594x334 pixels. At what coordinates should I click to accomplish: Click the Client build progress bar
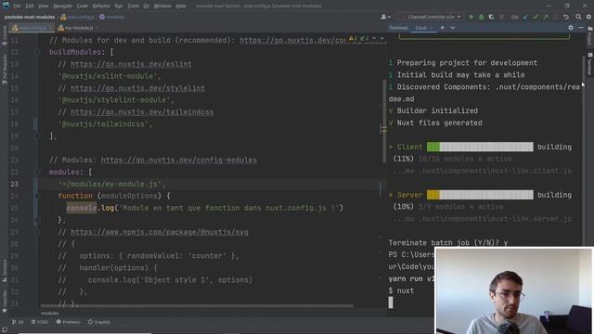pyautogui.click(x=480, y=147)
